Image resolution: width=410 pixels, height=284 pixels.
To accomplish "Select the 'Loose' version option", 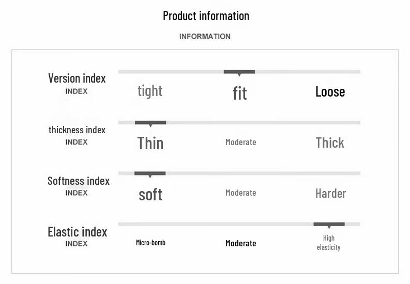I will click(x=330, y=92).
